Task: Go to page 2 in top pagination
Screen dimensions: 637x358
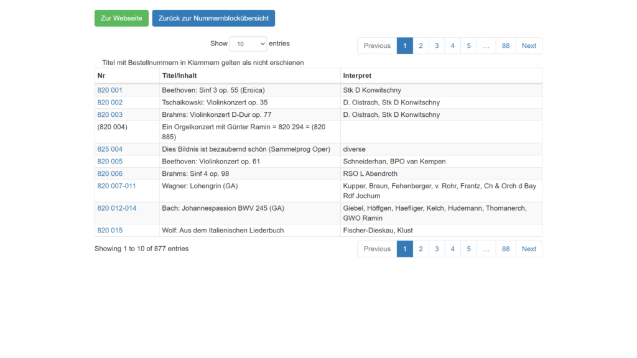Action: coord(421,46)
